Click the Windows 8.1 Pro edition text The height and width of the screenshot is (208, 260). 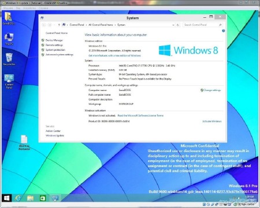coord(97,46)
